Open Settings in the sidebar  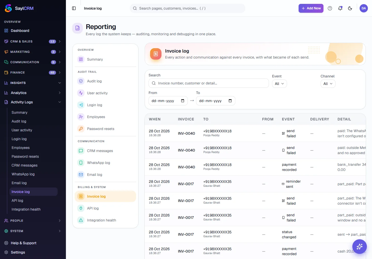click(33, 252)
